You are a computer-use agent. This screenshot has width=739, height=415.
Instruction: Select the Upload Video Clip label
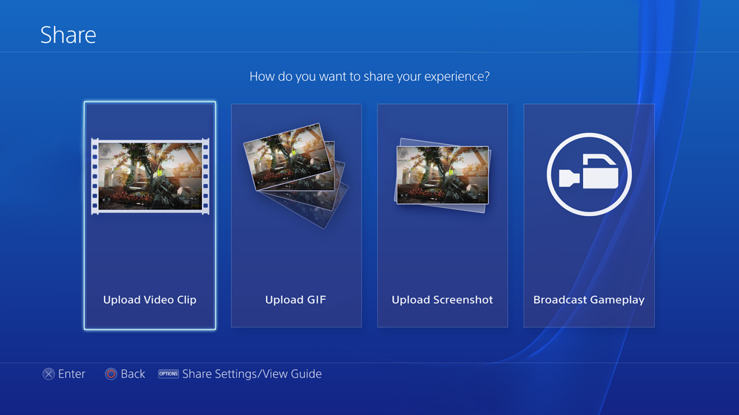(150, 300)
